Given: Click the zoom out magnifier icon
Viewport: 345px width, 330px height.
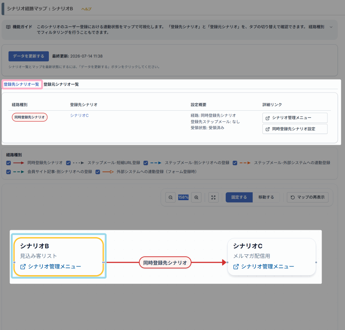Looking at the screenshot, I should (170, 197).
